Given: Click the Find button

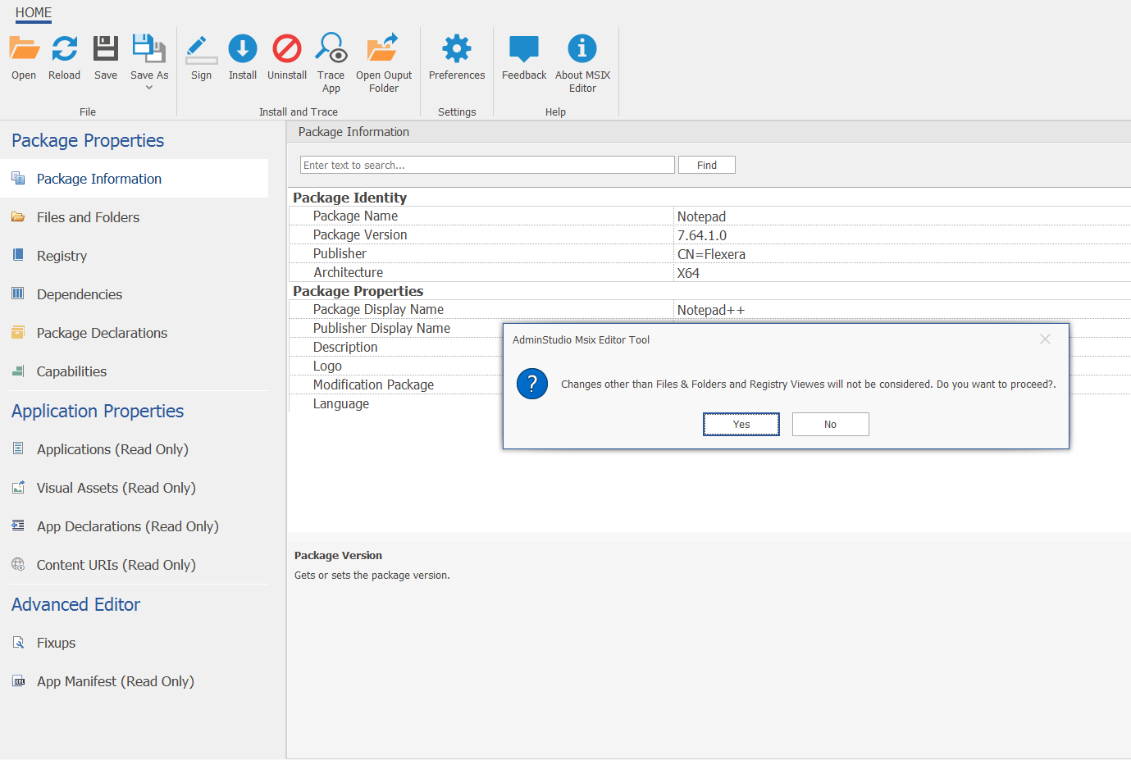Looking at the screenshot, I should coord(706,165).
